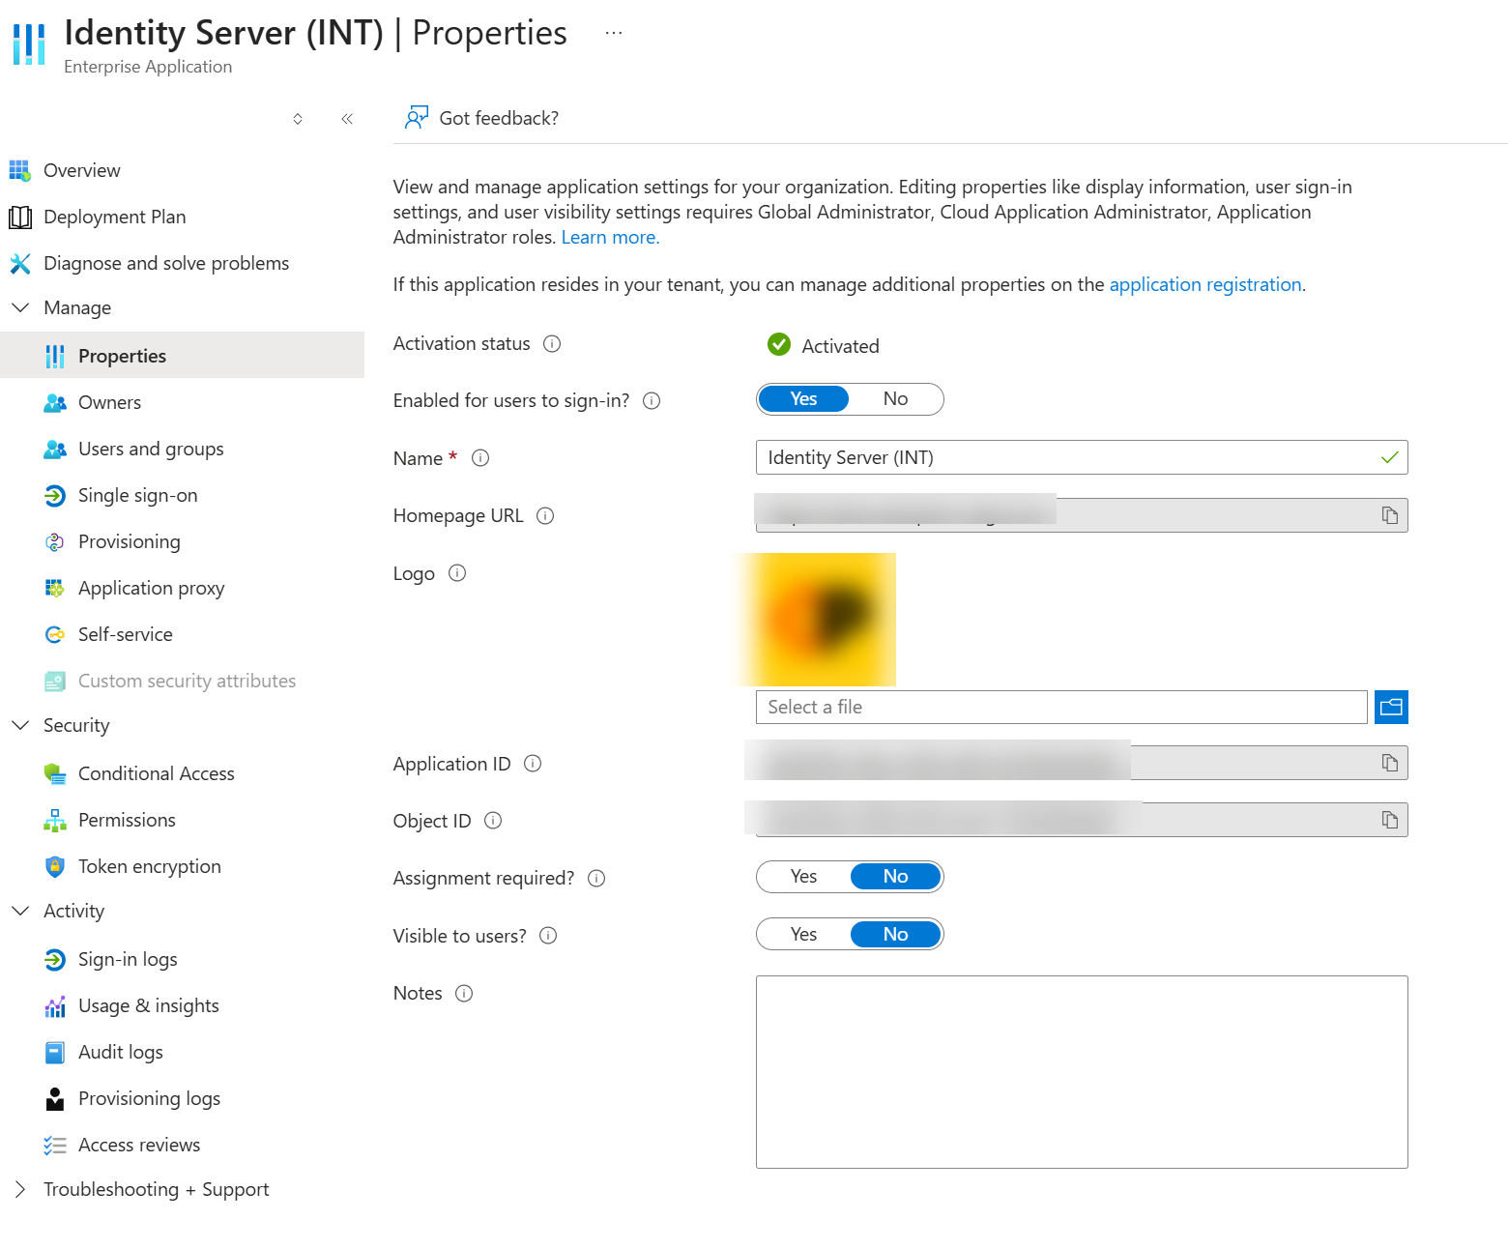Image resolution: width=1508 pixels, height=1249 pixels.
Task: Open the Overview grid icon
Action: click(x=19, y=171)
